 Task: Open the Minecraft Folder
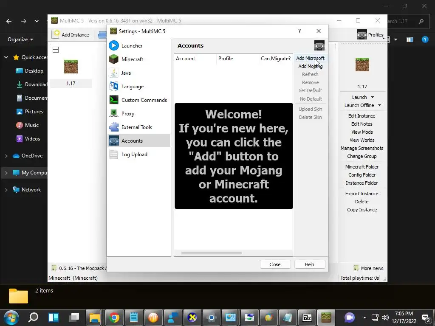pos(362,167)
